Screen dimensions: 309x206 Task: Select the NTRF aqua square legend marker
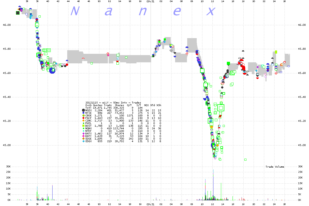tap(83, 131)
